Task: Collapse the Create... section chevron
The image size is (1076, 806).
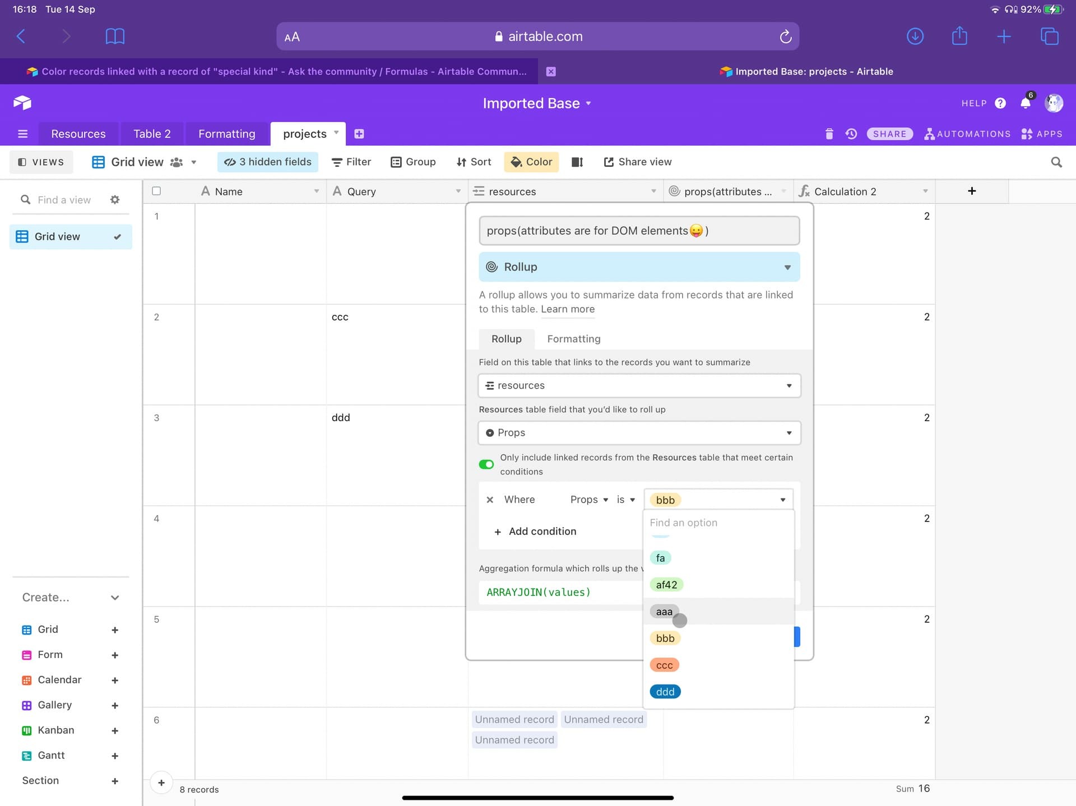Action: pos(115,598)
